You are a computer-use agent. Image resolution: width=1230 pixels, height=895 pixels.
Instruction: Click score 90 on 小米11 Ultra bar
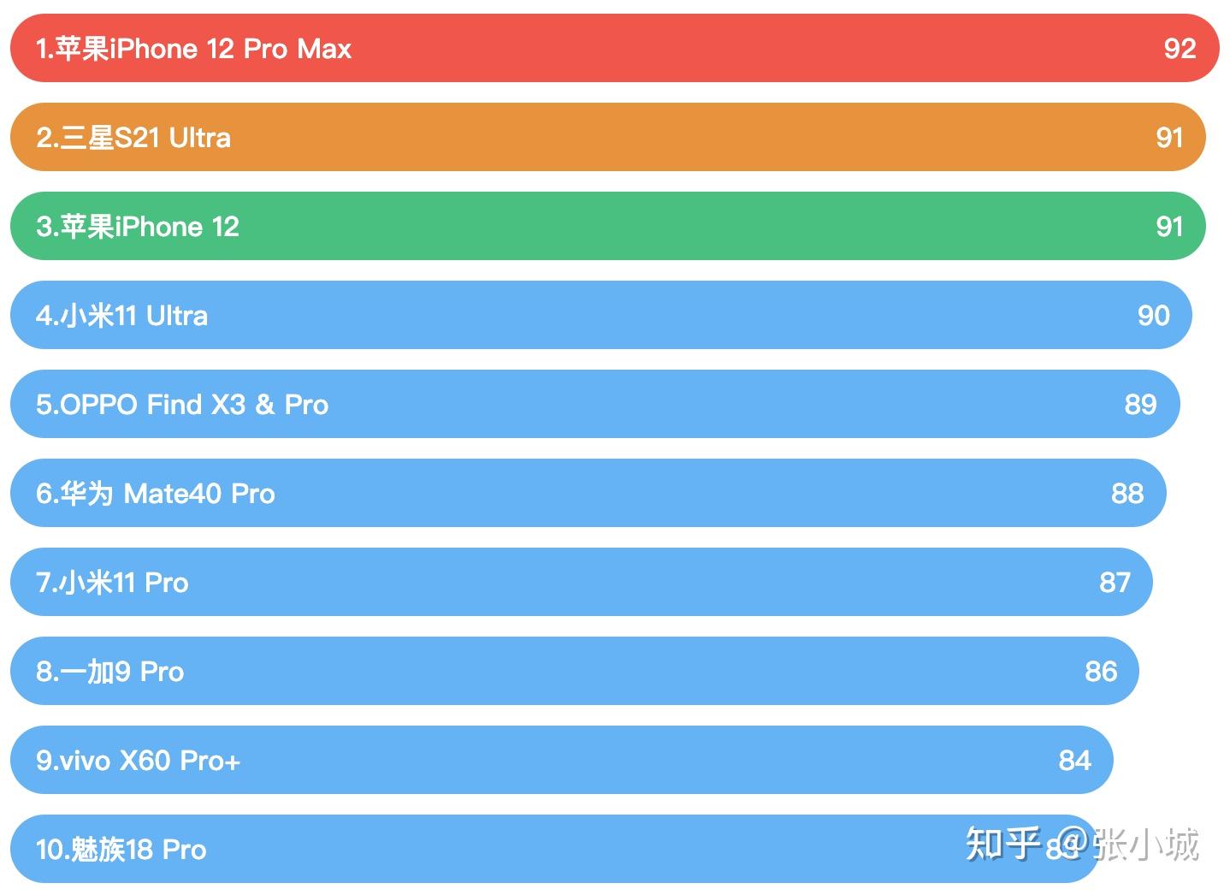1153,316
